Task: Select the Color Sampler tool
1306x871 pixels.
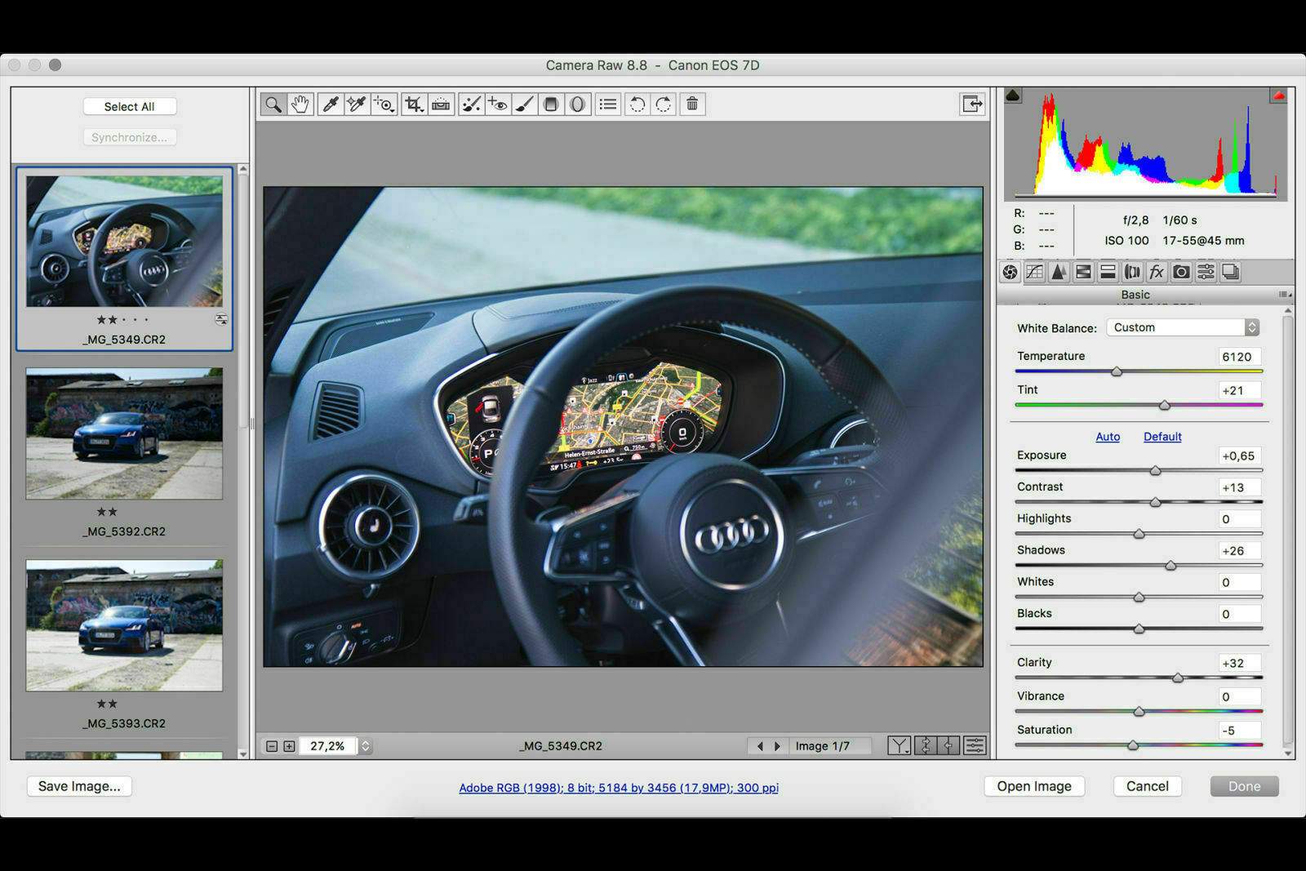Action: 357,104
